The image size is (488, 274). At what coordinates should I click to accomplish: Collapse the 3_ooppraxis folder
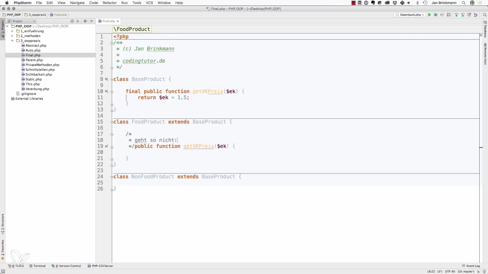coord(12,41)
